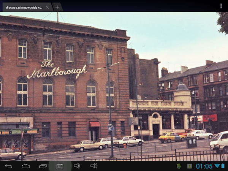Tap the Marlborough building photo
This screenshot has width=228, height=171.
(114, 86)
